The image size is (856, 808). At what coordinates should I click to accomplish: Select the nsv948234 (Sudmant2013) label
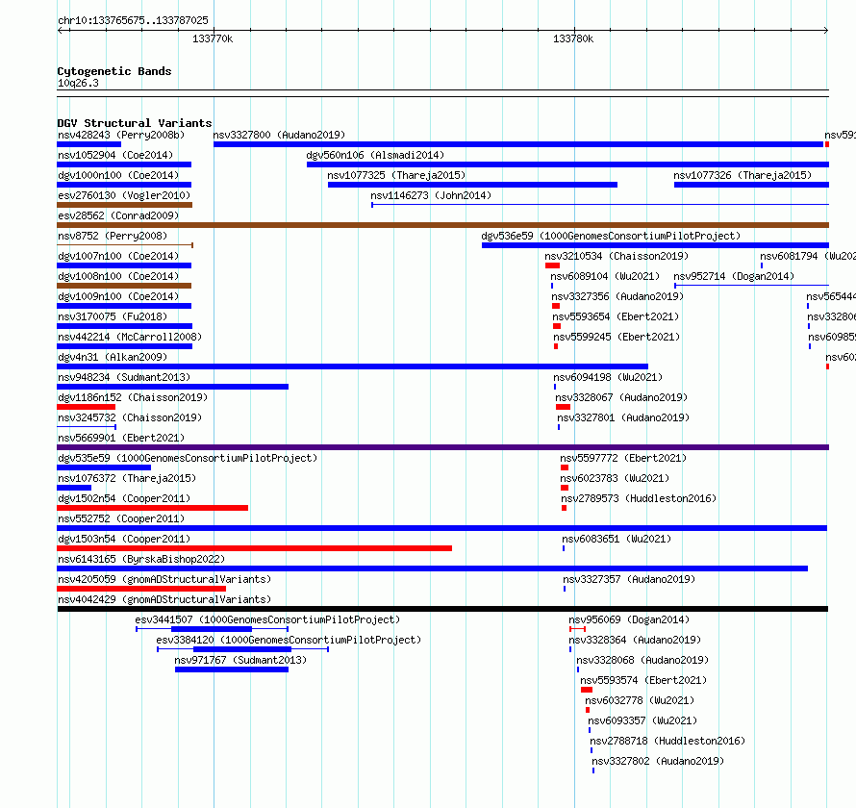[124, 377]
